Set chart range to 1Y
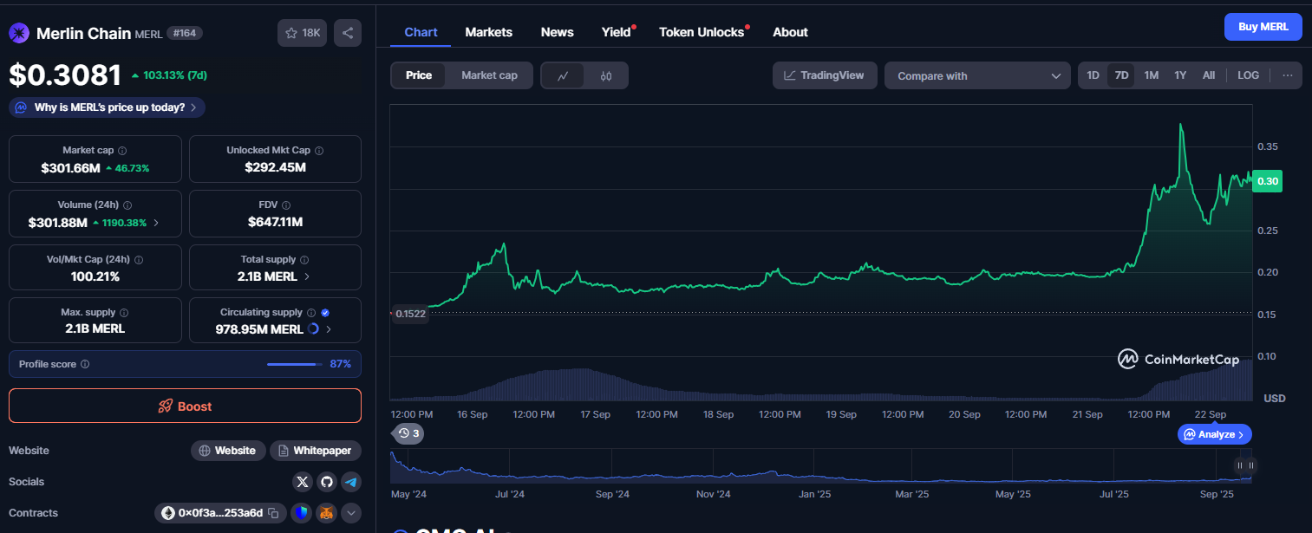 1180,75
